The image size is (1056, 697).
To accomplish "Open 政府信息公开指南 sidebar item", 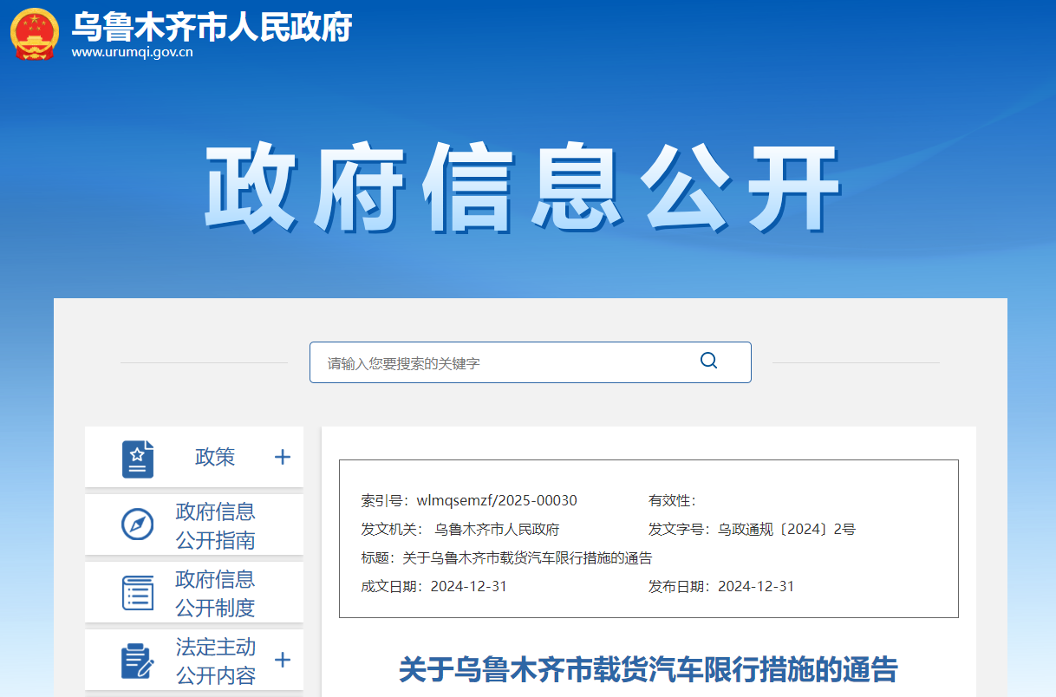I will click(x=194, y=524).
